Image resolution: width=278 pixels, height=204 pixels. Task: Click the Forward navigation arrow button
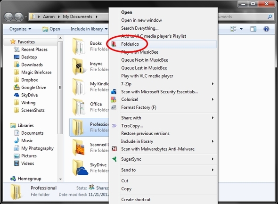[x=19, y=17]
